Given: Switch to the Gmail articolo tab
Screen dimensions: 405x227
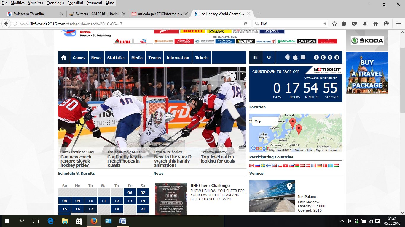Looking at the screenshot, I should pyautogui.click(x=160, y=14).
